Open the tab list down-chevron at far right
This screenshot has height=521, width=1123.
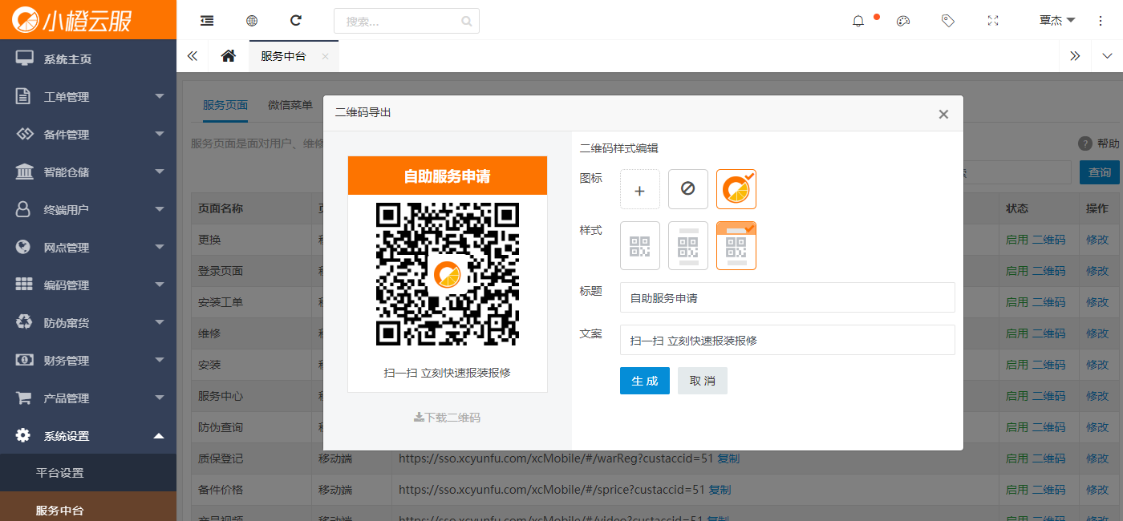click(x=1108, y=56)
